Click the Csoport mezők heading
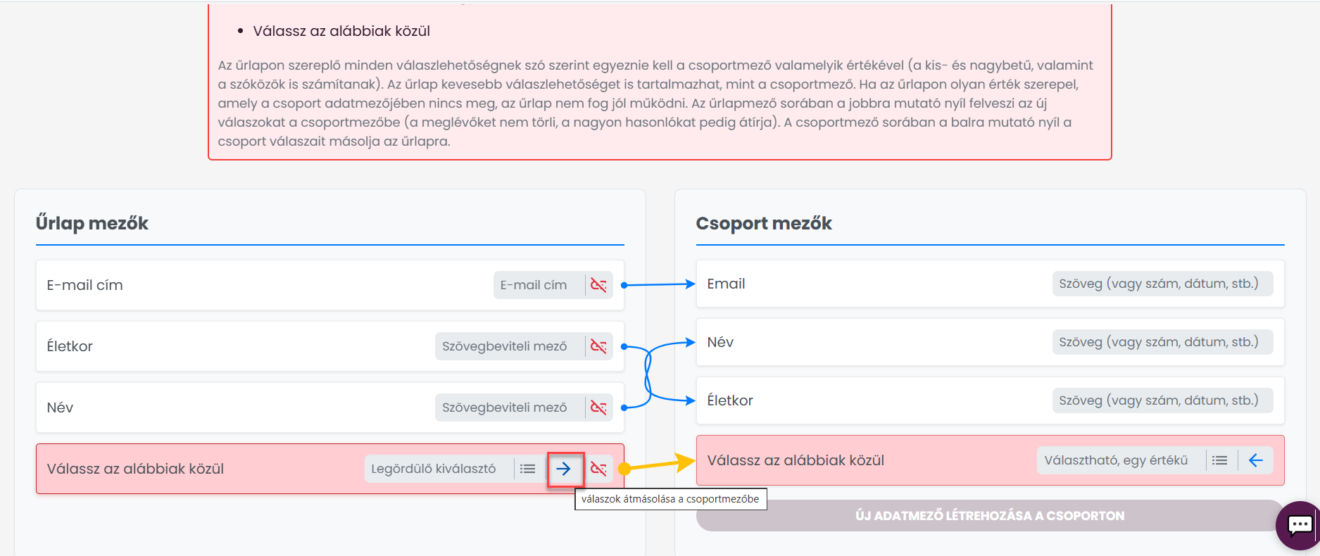This screenshot has height=556, width=1320. pyautogui.click(x=764, y=223)
